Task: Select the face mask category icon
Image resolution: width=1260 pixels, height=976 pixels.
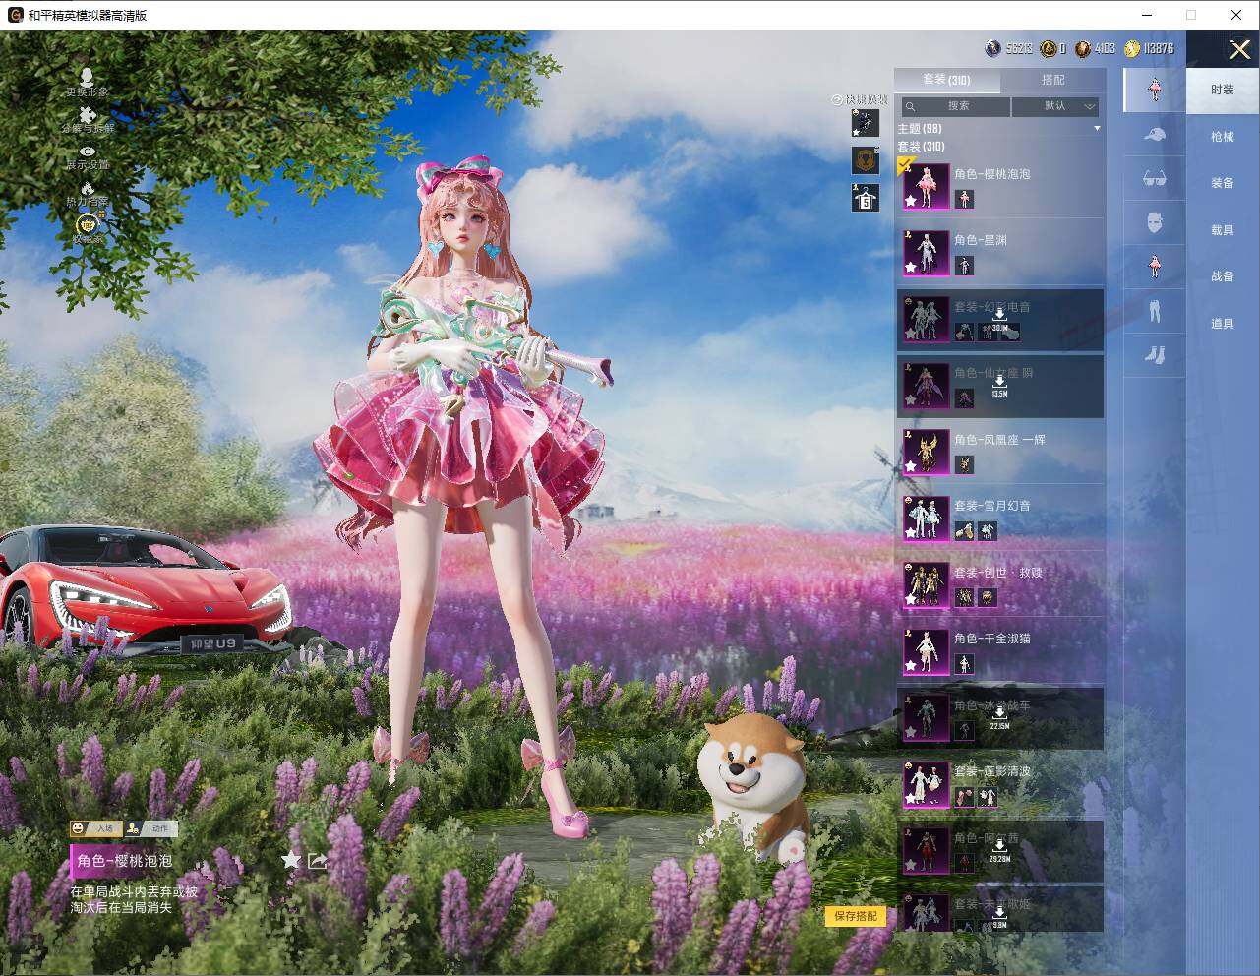Action: pos(1155,223)
